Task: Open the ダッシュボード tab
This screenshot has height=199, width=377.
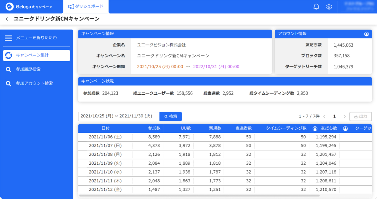Action: (86, 6)
